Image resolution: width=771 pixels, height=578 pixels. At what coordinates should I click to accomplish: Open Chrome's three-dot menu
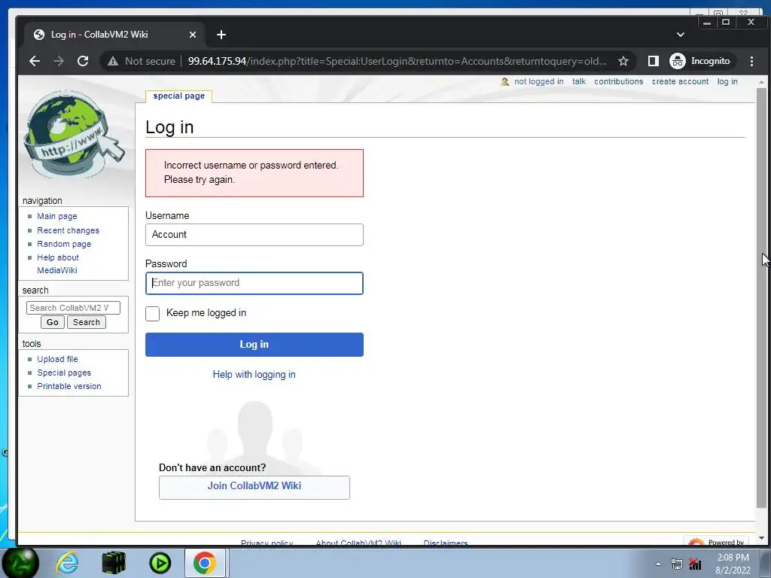[751, 61]
